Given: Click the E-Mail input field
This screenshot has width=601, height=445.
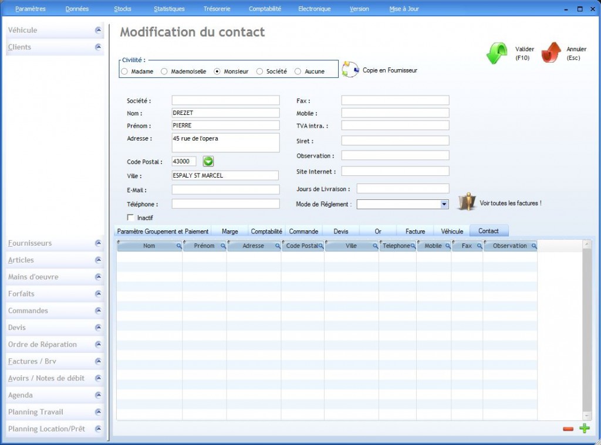Looking at the screenshot, I should point(226,189).
